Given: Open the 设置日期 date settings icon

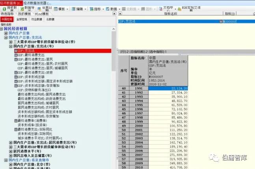Looking at the screenshot, I should 39,9.
